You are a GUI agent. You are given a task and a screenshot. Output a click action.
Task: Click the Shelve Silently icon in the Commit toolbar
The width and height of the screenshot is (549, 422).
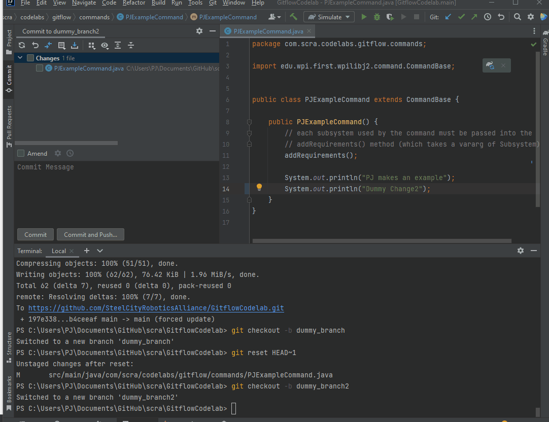75,45
